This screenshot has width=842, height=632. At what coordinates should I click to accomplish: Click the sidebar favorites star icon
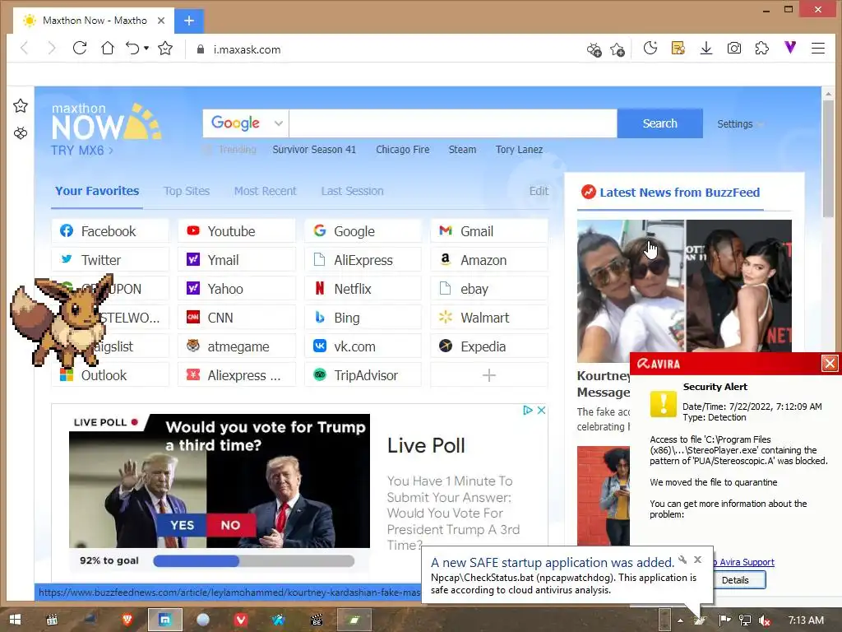(x=21, y=105)
